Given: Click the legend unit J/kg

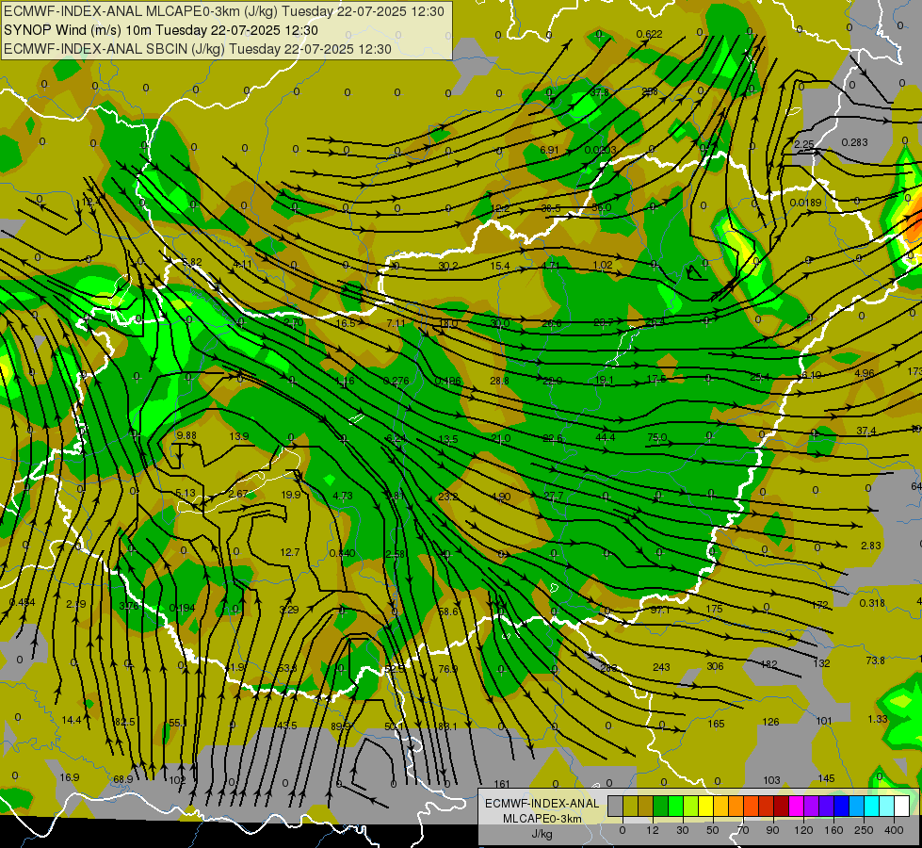Looking at the screenshot, I should pyautogui.click(x=542, y=834).
